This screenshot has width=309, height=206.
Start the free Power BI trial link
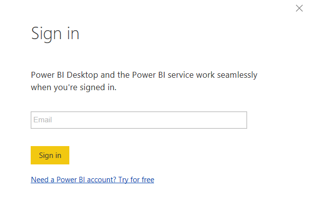93,180
